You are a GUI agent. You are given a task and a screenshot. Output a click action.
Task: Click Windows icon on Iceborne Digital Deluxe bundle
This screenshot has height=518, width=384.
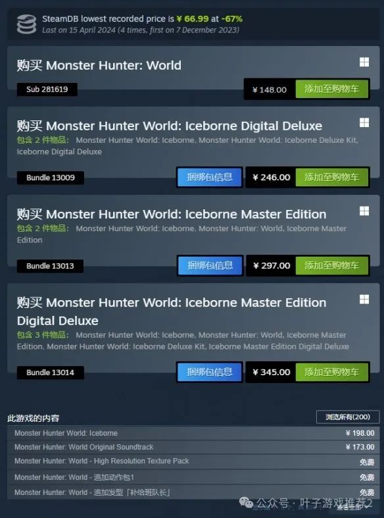[364, 122]
